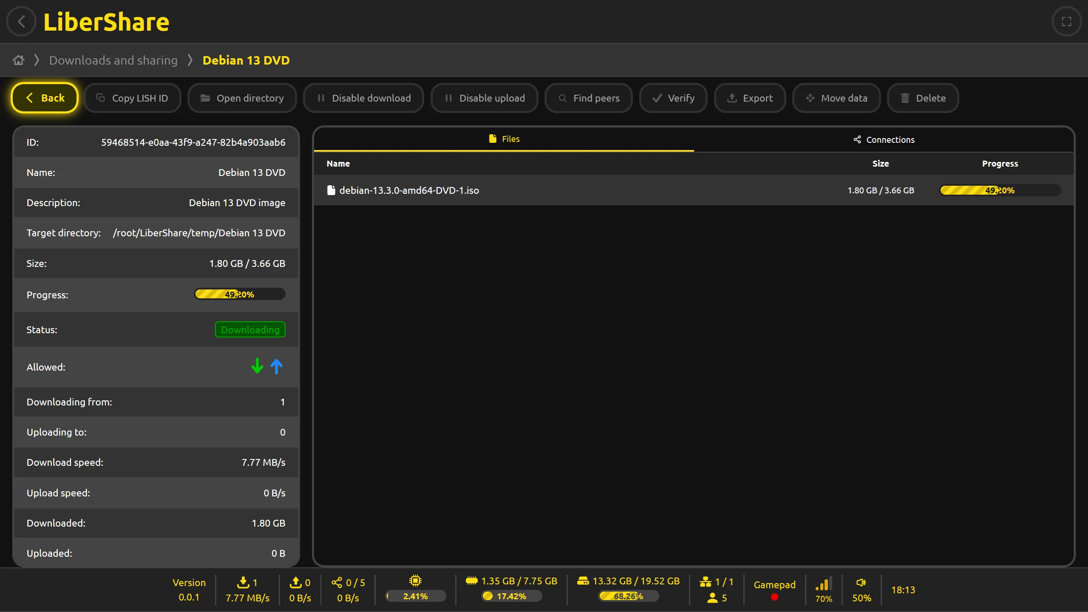Click the Debian 13 DVD breadcrumb
The height and width of the screenshot is (612, 1088).
tap(246, 60)
